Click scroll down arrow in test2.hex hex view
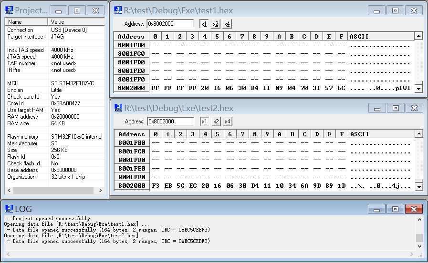The image size is (428, 263). tap(419, 187)
